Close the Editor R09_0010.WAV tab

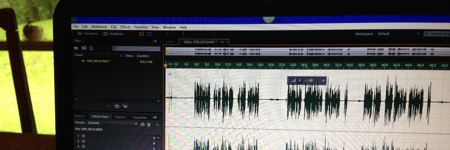coord(227,42)
